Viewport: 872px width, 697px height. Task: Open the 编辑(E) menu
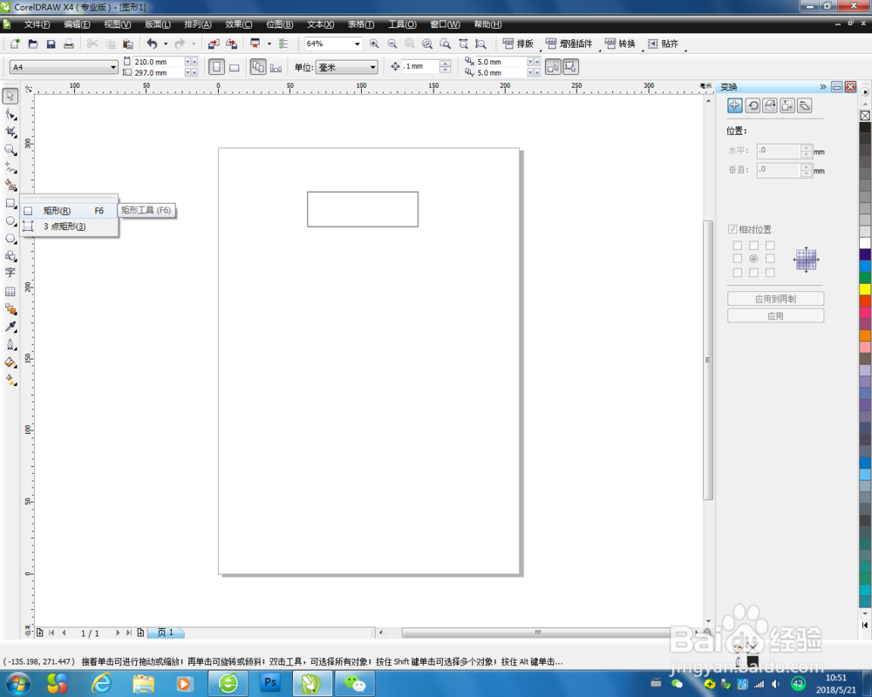(x=77, y=24)
